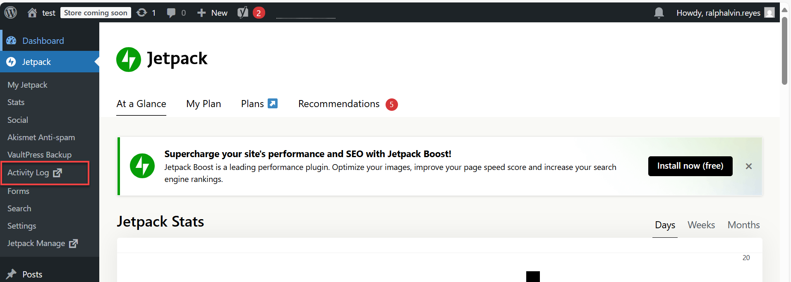Open the notifications bell icon
The width and height of the screenshot is (791, 282).
pyautogui.click(x=659, y=13)
